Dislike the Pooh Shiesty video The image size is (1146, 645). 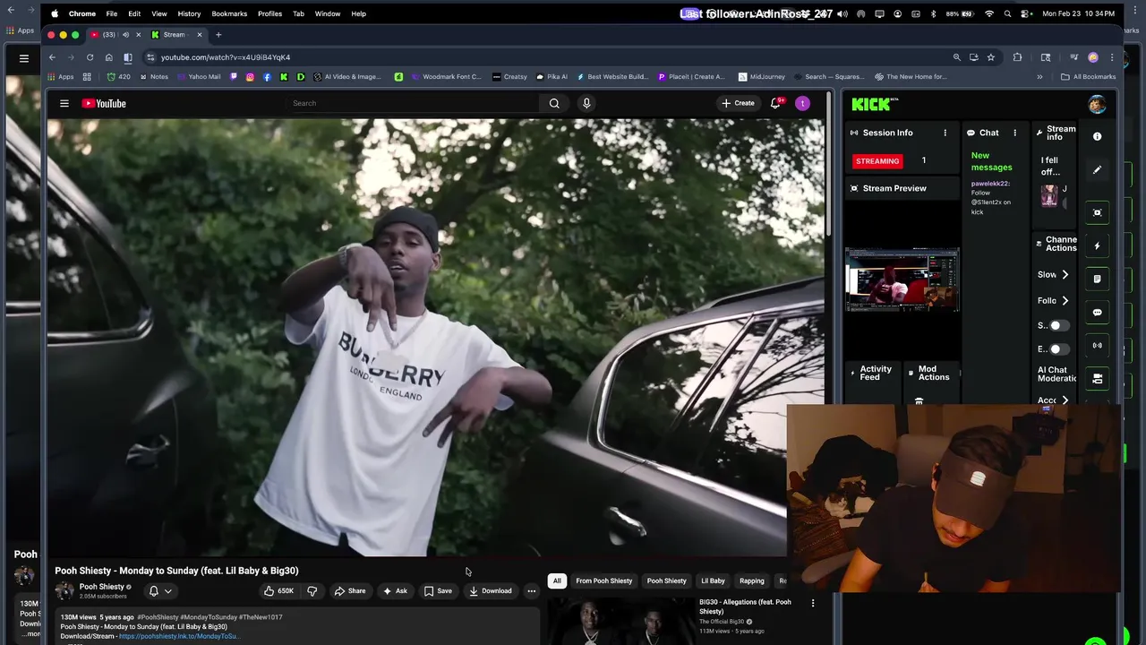click(312, 590)
